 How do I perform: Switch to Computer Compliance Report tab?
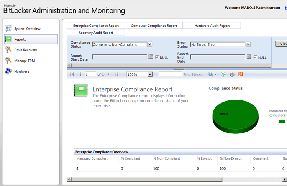(154, 26)
